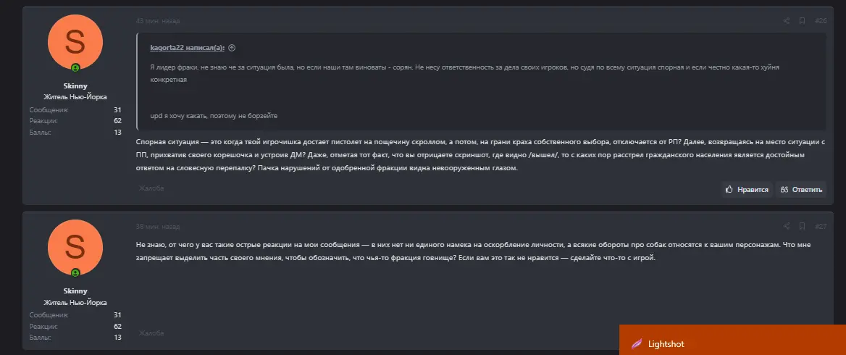Click Жалоба report link under first post
The width and height of the screenshot is (846, 355).
(151, 188)
